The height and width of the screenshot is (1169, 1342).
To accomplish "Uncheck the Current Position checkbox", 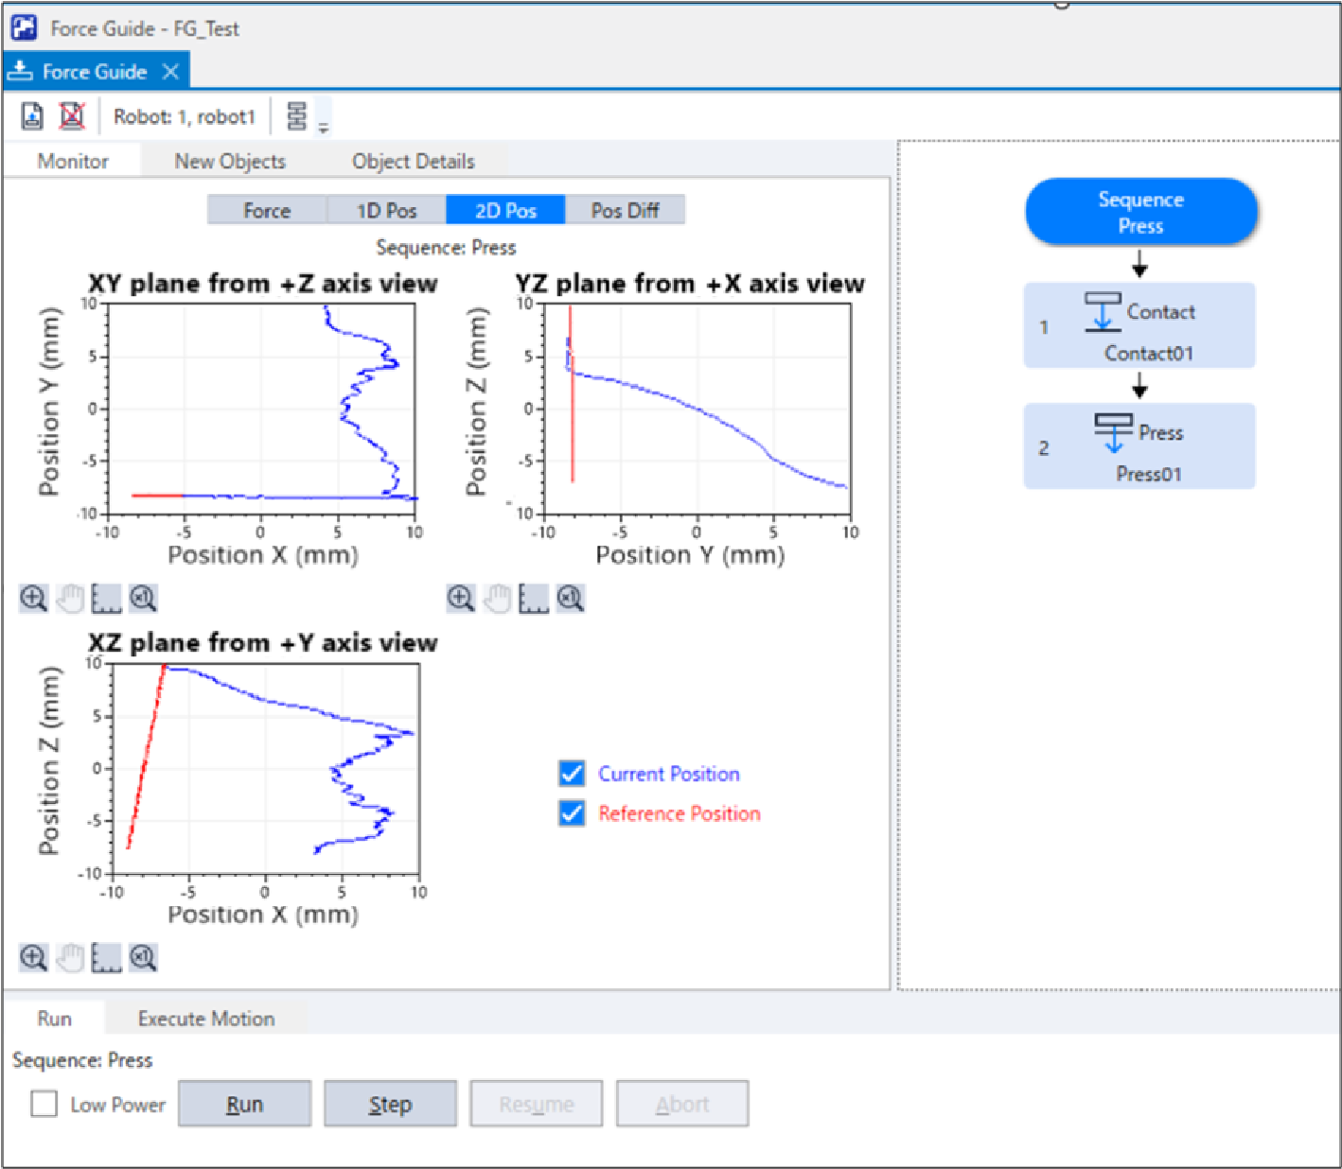I will [572, 774].
